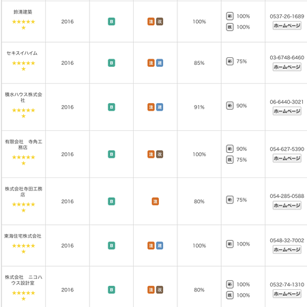Click the 新 icon beside 100% in the 東海住宅 row
The width and height of the screenshot is (307, 307).
pos(230,244)
